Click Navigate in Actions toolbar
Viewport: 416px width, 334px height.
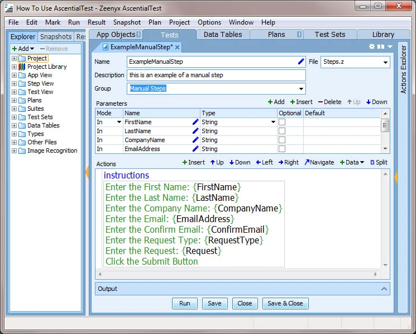(x=319, y=162)
